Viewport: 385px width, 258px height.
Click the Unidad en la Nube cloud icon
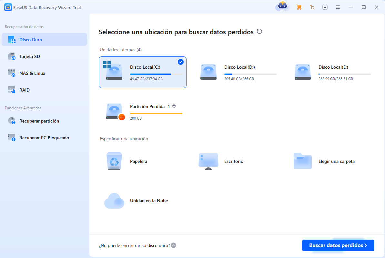pos(114,201)
